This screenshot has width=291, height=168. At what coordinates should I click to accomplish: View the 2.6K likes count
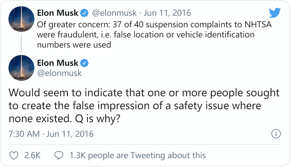click(32, 155)
